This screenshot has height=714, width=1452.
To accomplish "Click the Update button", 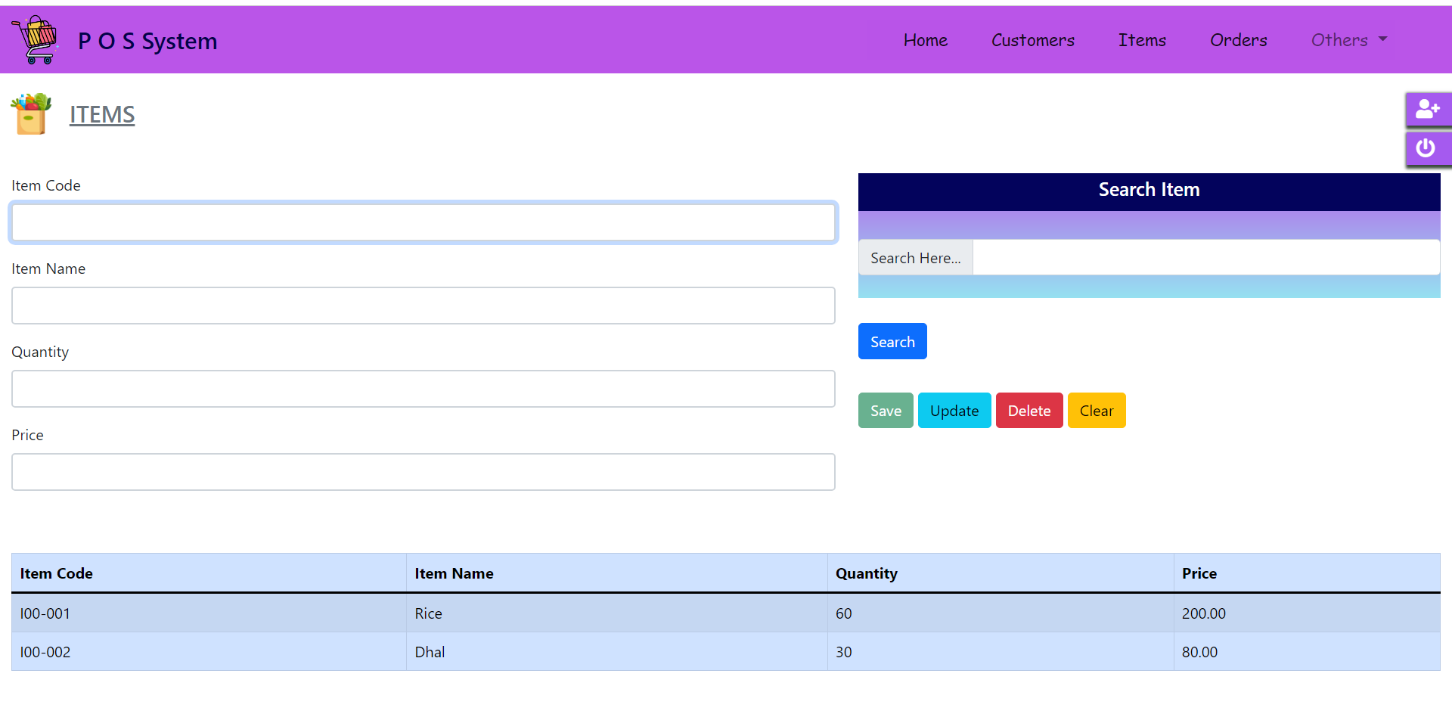I will point(954,410).
